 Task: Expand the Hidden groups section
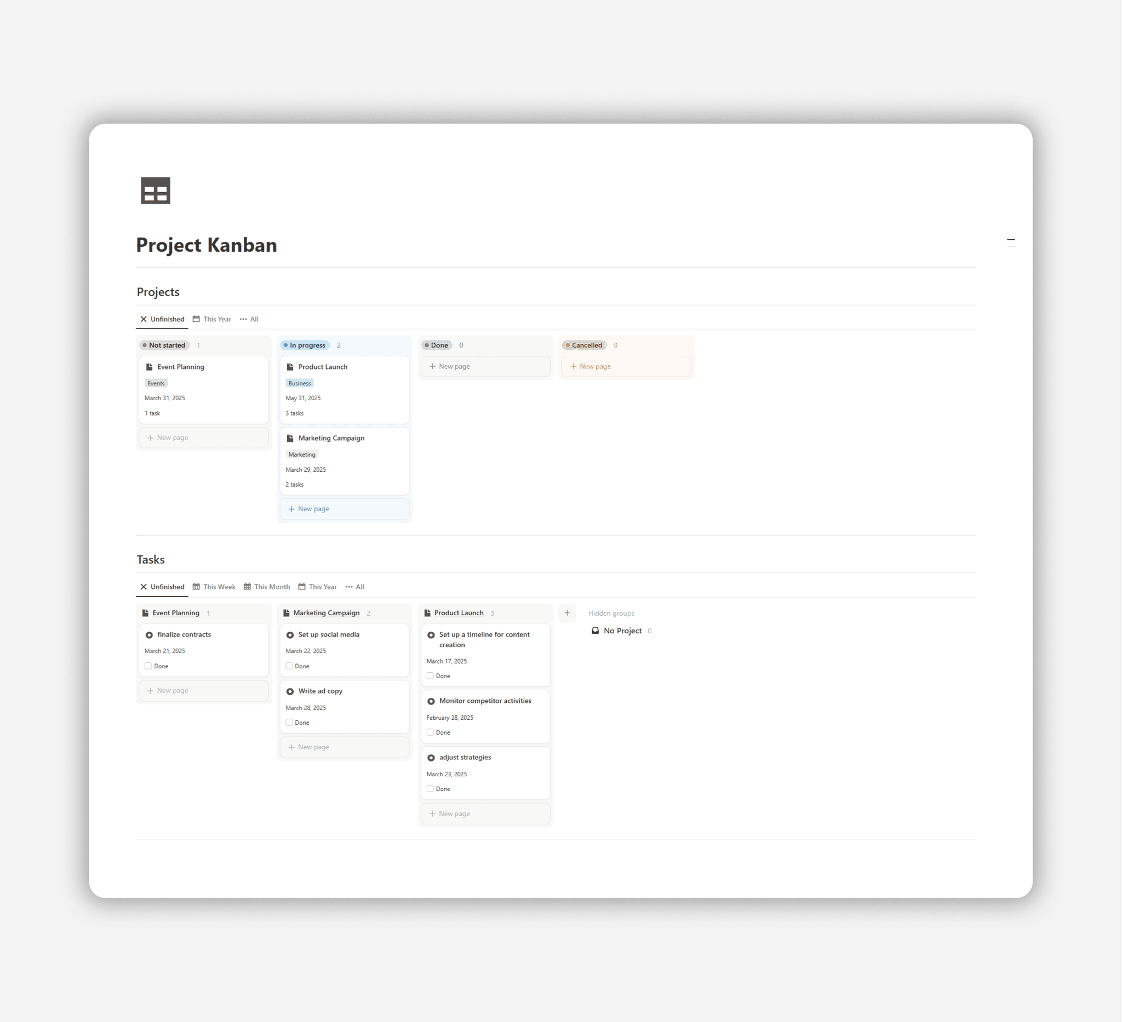coord(610,613)
